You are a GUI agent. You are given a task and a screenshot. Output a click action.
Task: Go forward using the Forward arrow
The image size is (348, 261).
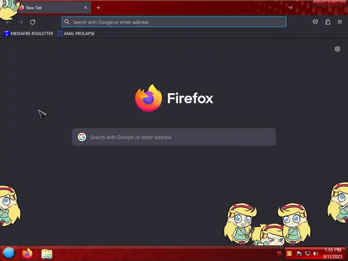click(20, 22)
